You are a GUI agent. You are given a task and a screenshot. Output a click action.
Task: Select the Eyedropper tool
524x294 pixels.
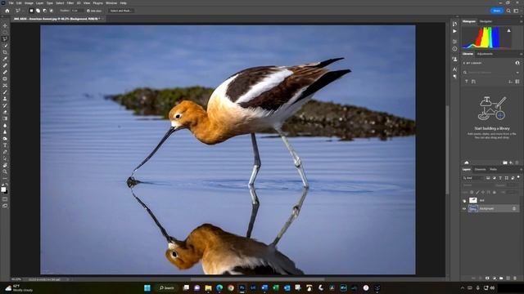point(5,59)
